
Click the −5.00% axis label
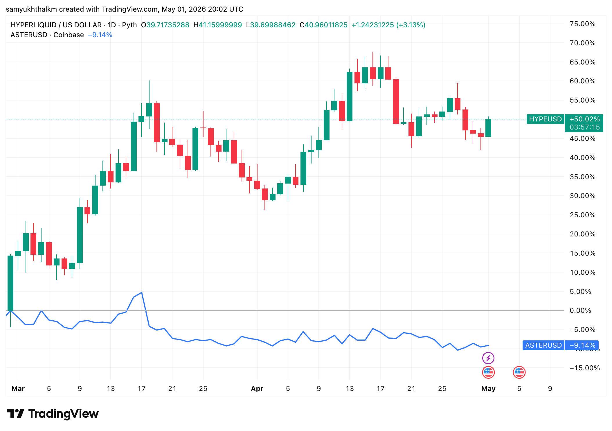coord(582,330)
